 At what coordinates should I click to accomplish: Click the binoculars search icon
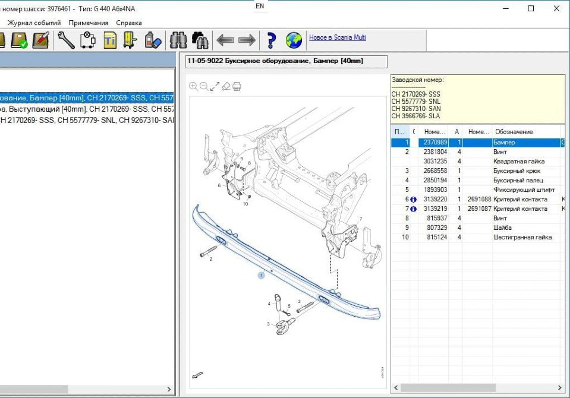pos(178,40)
